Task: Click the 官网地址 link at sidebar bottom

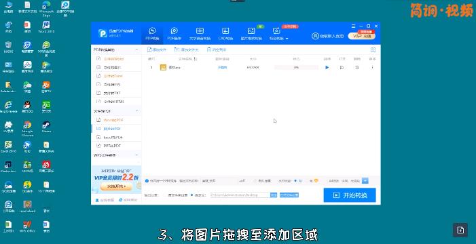Action: click(128, 200)
